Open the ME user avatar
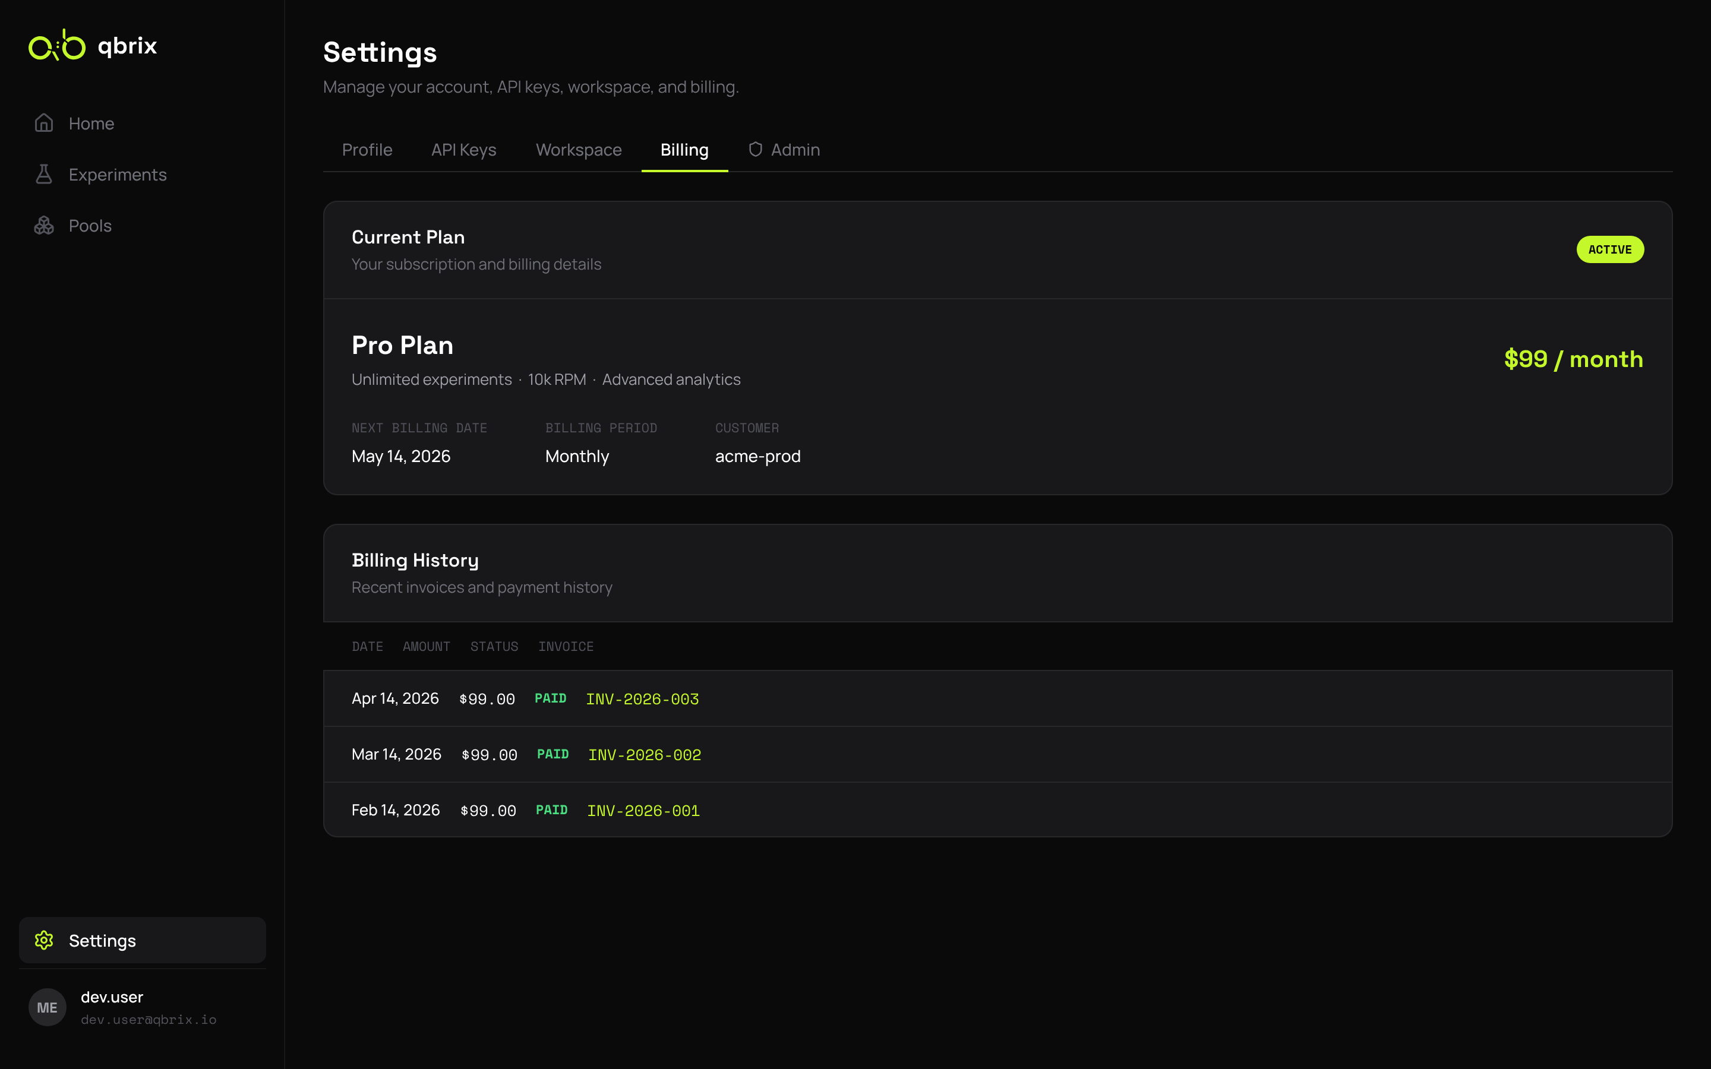The width and height of the screenshot is (1711, 1069). 47,1007
